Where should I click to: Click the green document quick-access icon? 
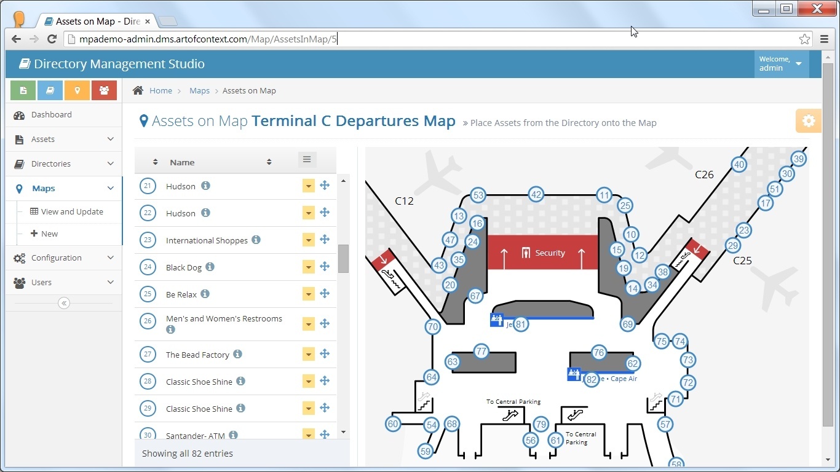23,90
